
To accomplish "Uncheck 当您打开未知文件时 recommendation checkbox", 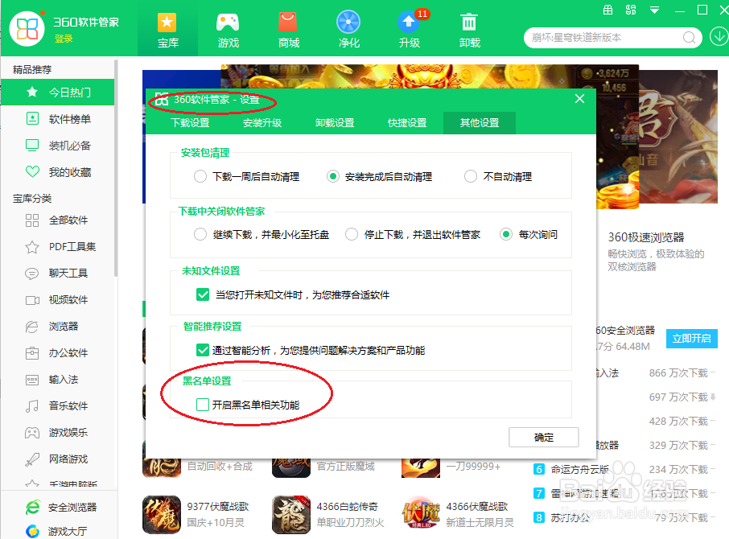I will 203,294.
